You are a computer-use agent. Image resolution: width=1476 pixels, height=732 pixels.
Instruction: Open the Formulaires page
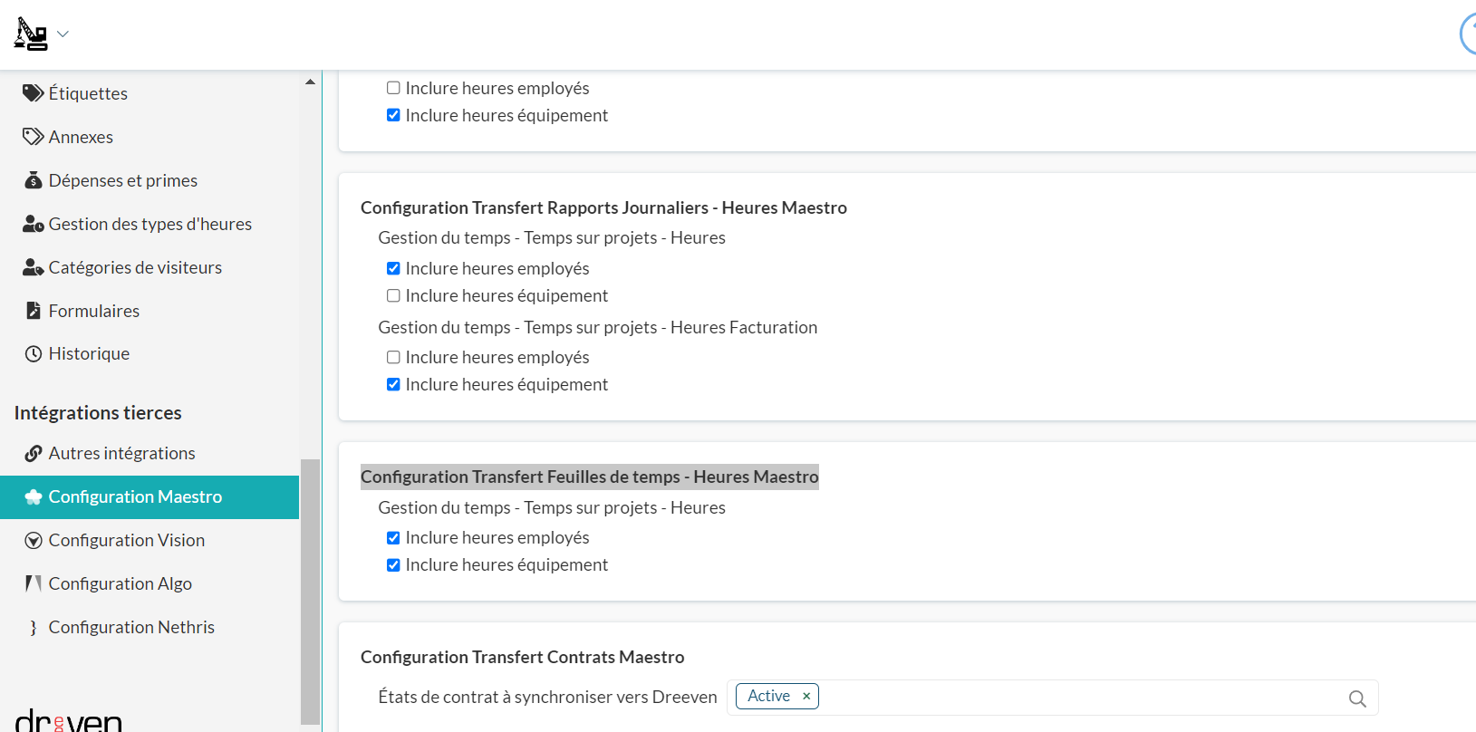pos(150,311)
